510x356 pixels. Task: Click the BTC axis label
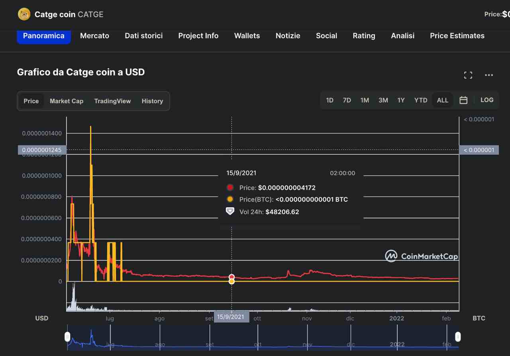pyautogui.click(x=479, y=318)
